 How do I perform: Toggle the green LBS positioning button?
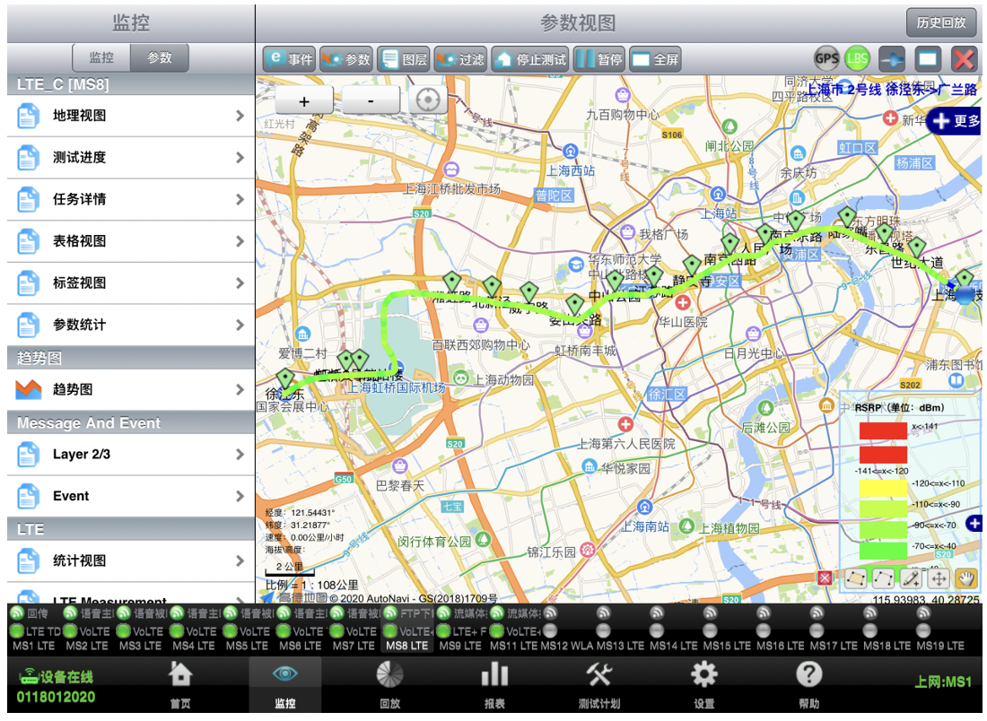click(857, 59)
